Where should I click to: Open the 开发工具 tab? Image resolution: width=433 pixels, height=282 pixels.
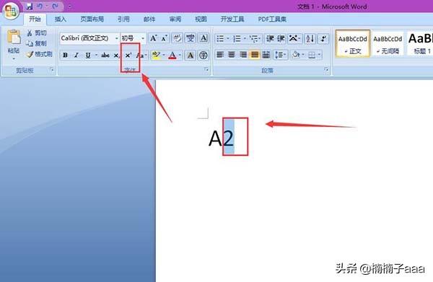click(232, 19)
